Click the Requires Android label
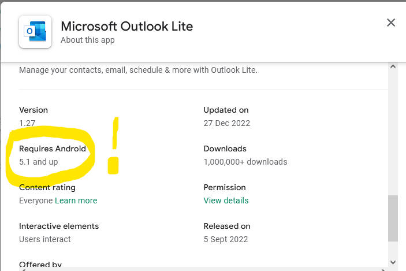This screenshot has width=406, height=271. (53, 149)
